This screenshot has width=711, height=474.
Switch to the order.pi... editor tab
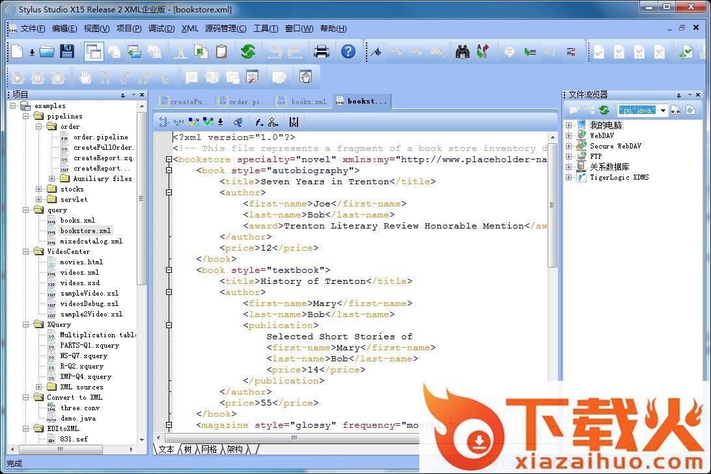coord(244,102)
